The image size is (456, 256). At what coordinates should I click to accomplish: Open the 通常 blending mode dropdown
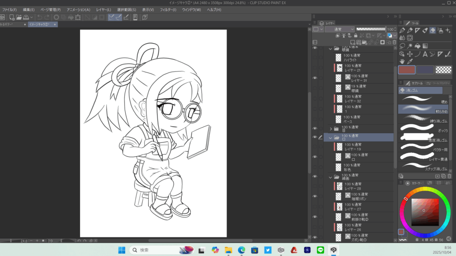pos(339,29)
